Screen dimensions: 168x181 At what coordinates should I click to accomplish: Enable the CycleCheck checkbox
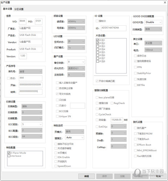click(97, 114)
